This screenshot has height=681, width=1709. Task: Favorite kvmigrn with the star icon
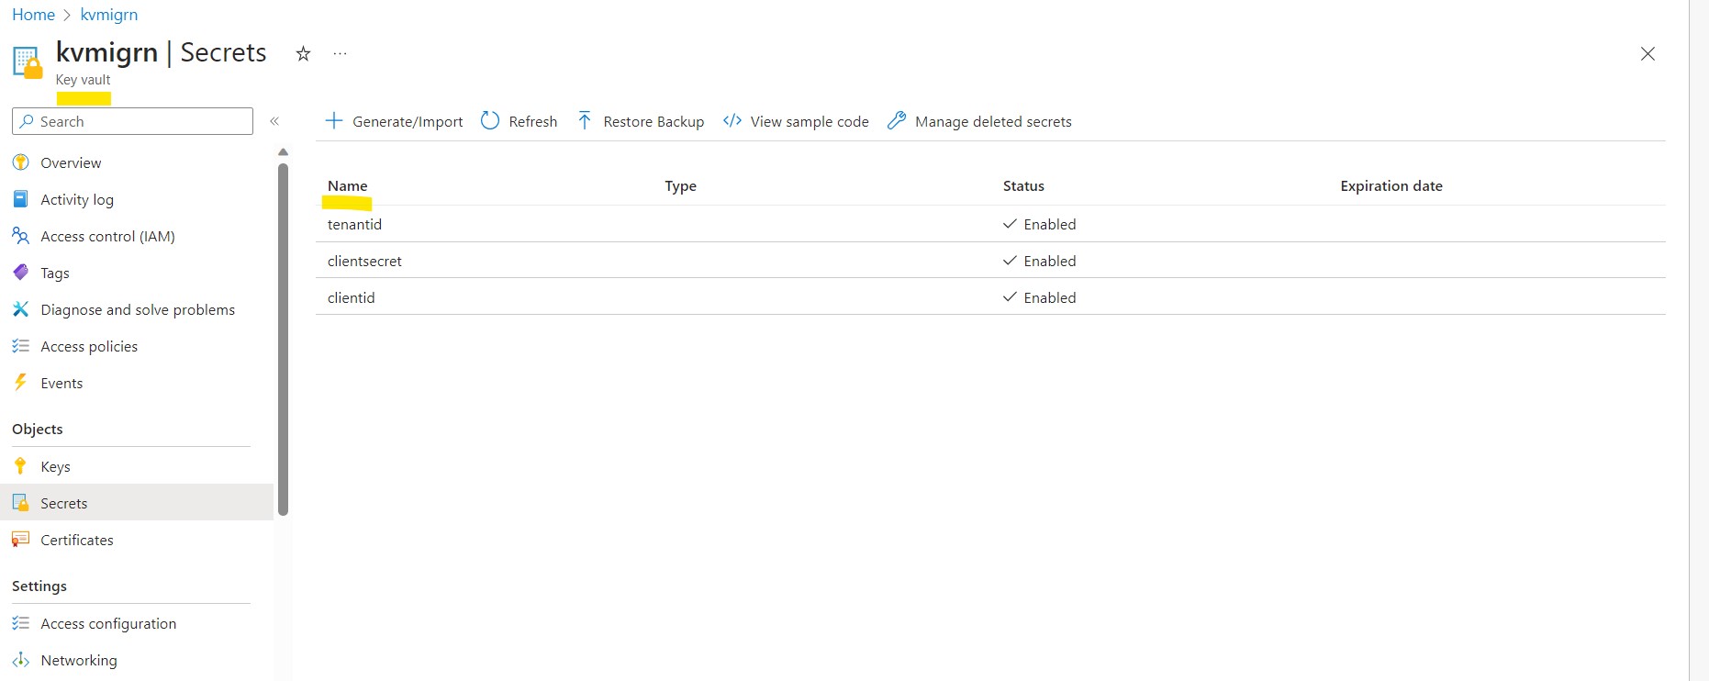pos(303,54)
